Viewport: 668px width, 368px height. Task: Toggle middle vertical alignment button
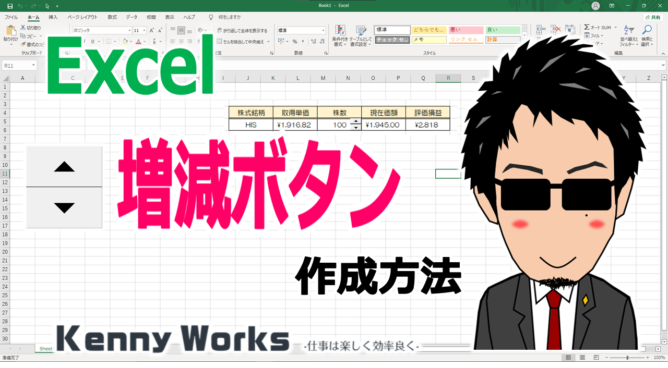point(181,30)
